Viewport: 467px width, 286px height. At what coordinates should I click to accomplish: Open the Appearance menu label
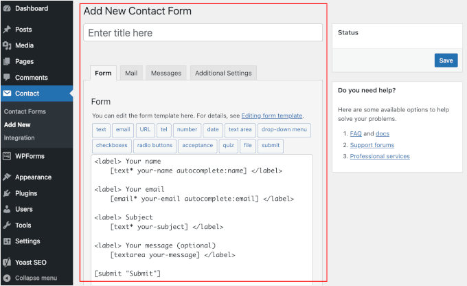point(34,177)
